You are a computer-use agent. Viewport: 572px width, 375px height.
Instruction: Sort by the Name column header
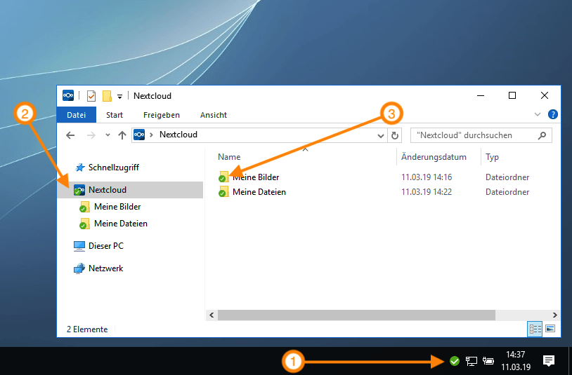click(x=229, y=157)
